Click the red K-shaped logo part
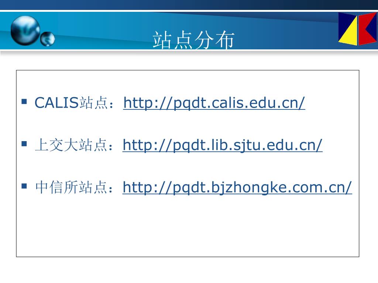378x283 pixels. [x=367, y=29]
